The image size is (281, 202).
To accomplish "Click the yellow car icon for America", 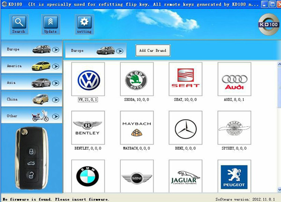I will pyautogui.click(x=41, y=66).
